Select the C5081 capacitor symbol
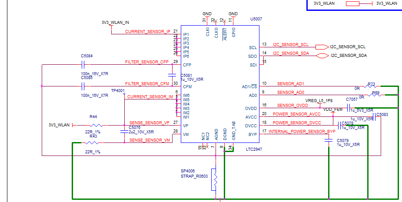402x202 pixels. point(172,75)
